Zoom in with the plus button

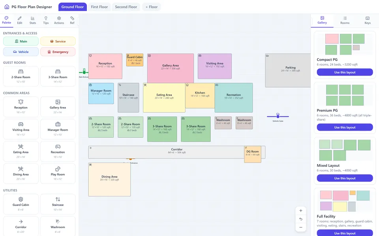[301, 211]
